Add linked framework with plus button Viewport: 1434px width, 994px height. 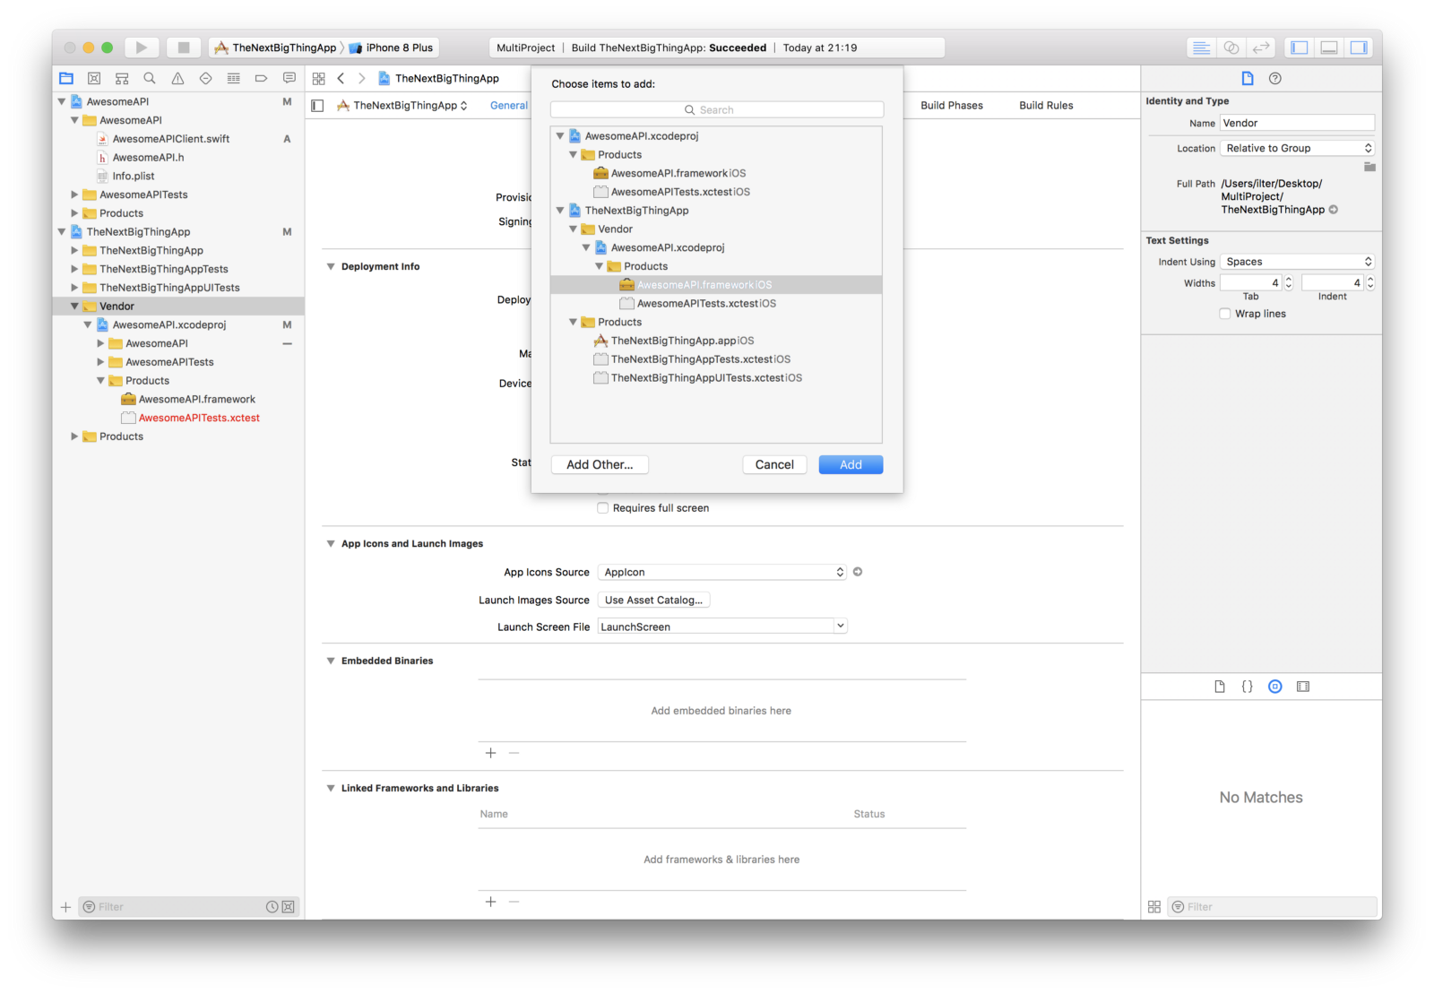[490, 902]
